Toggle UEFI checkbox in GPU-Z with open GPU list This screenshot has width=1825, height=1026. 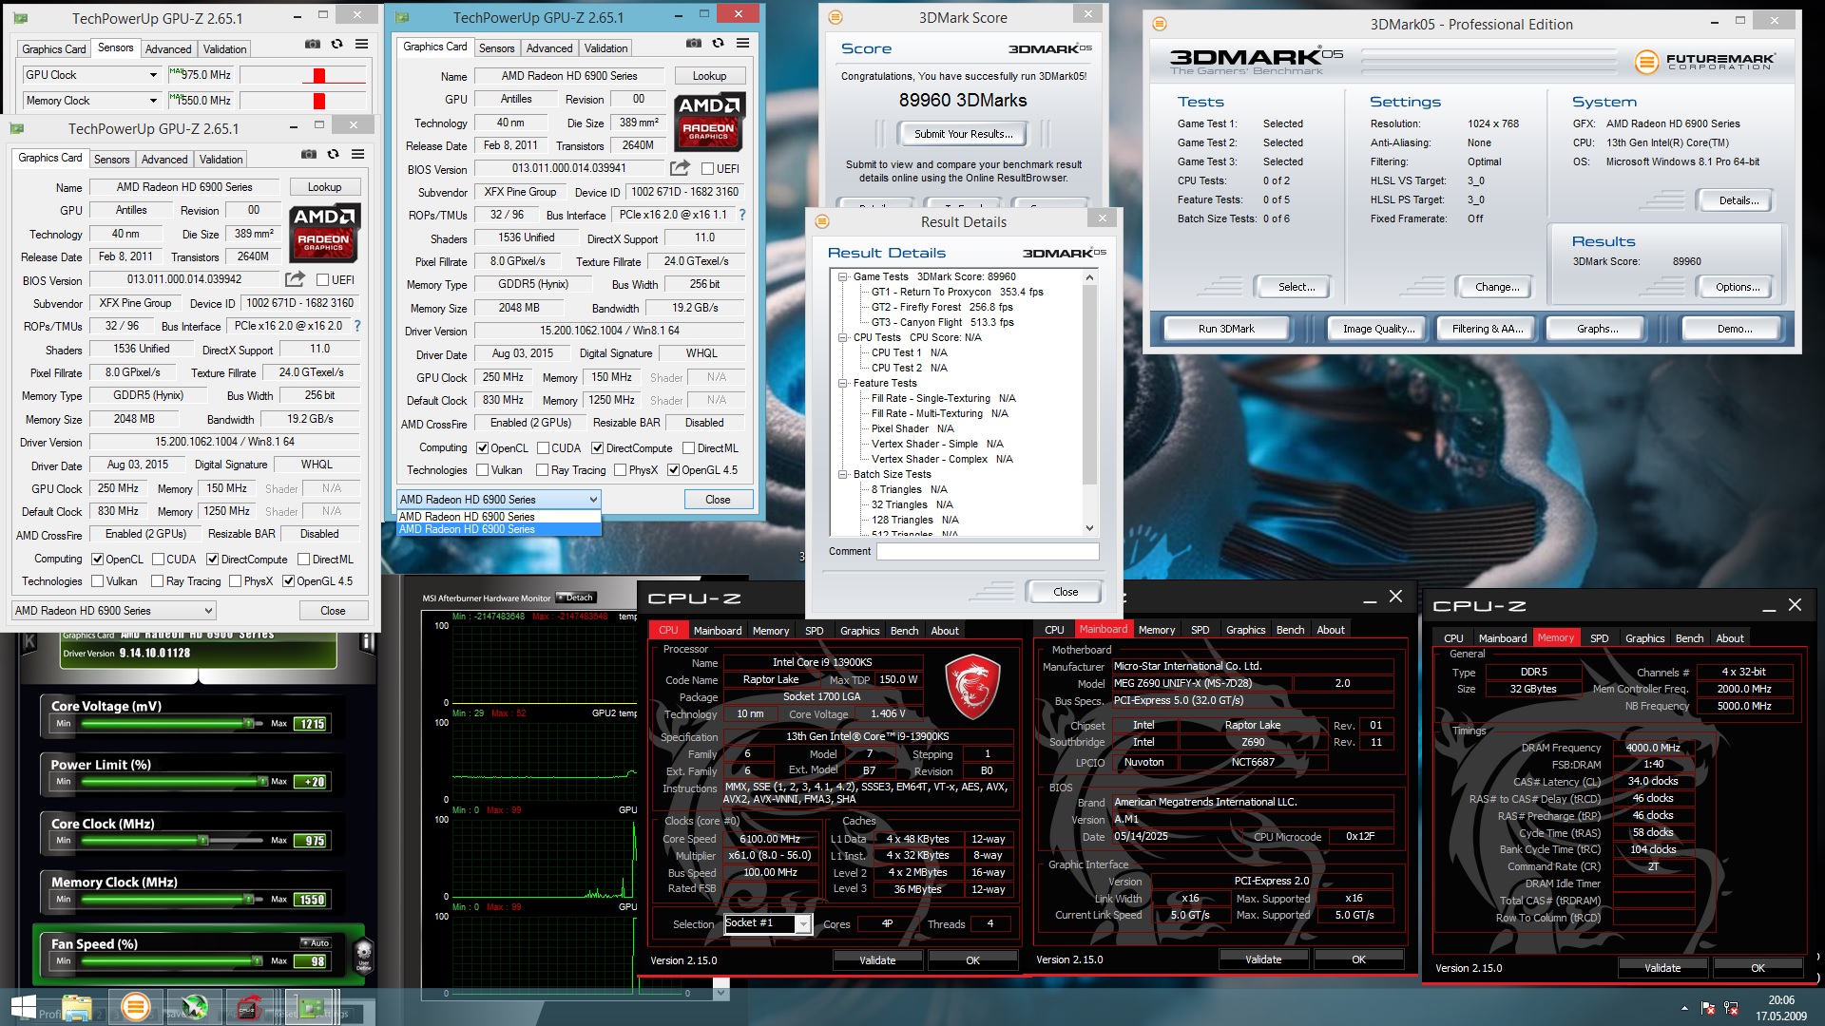tap(707, 169)
